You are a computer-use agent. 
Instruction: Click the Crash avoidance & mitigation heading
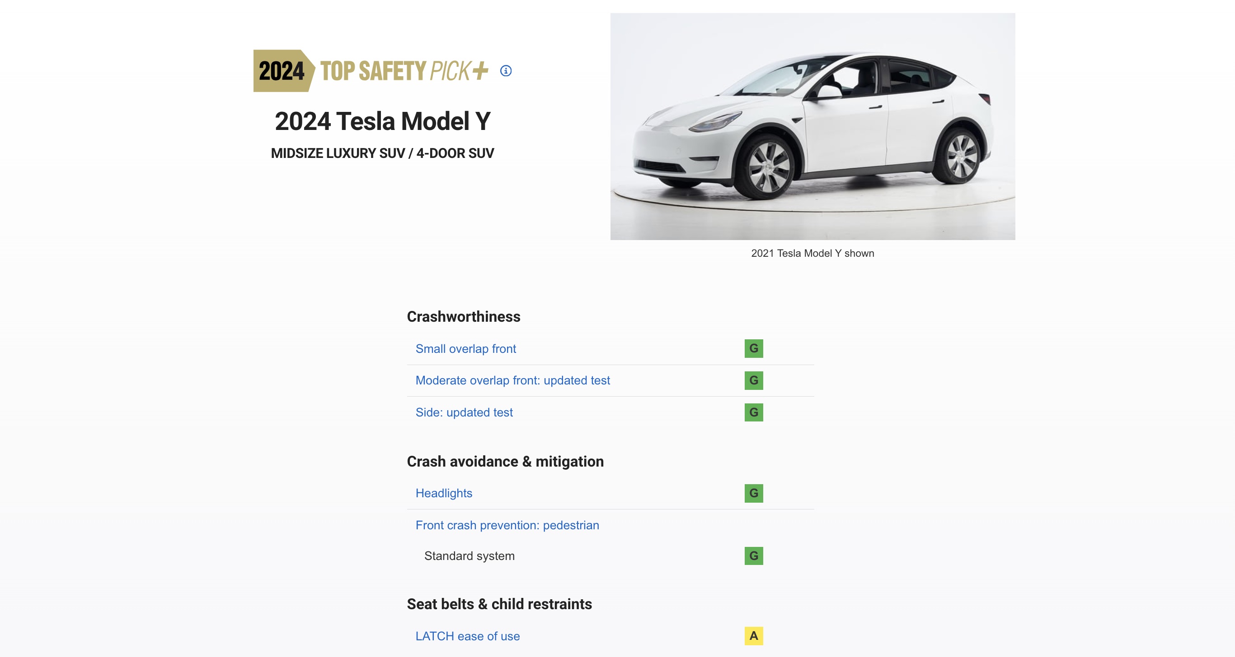coord(505,462)
